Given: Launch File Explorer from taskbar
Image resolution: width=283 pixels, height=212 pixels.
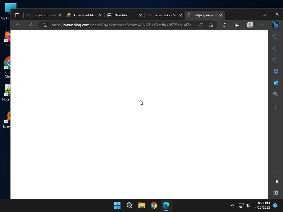Looking at the screenshot, I should point(142,205).
